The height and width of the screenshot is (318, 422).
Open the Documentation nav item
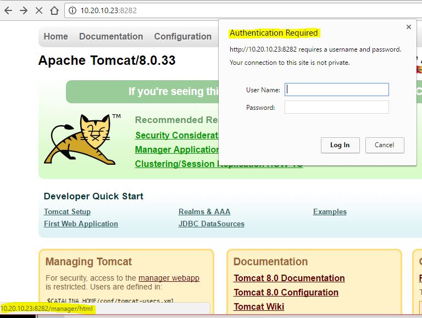pos(111,37)
